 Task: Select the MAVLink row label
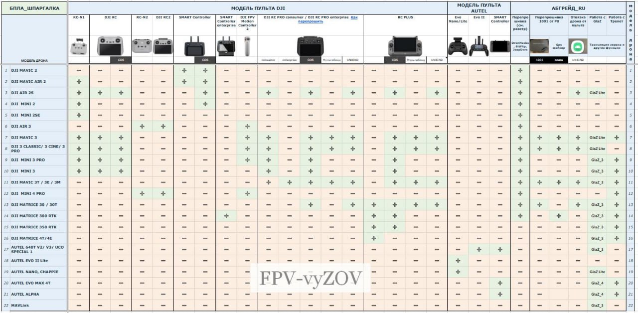pos(20,305)
